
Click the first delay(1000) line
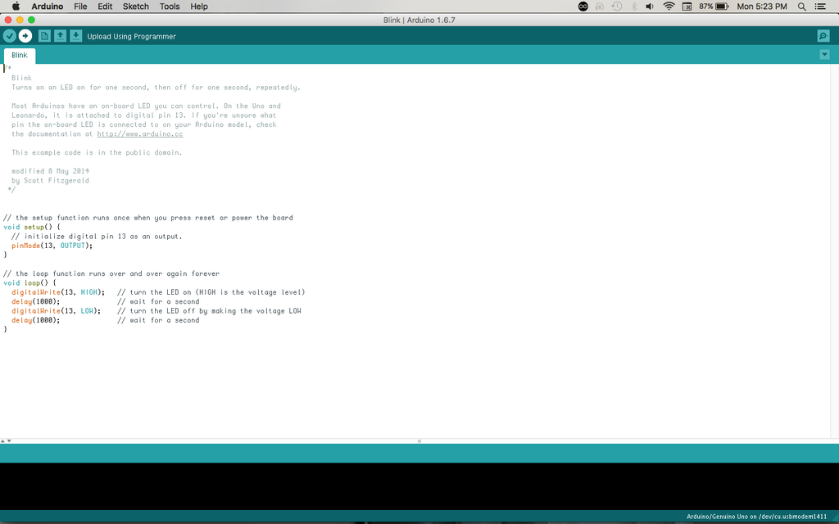coord(36,301)
